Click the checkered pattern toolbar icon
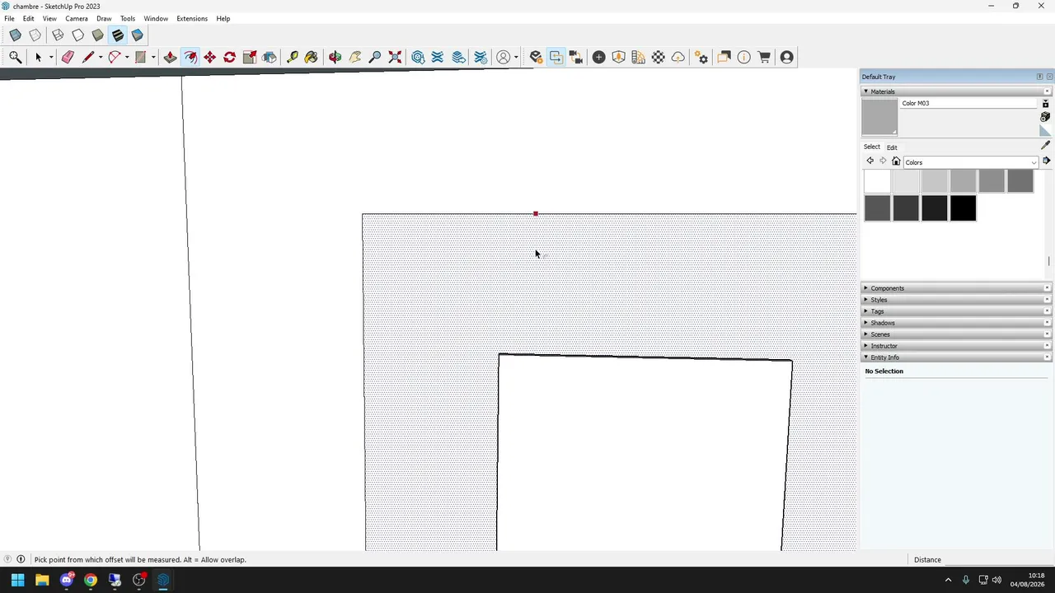The height and width of the screenshot is (593, 1055). click(x=659, y=57)
